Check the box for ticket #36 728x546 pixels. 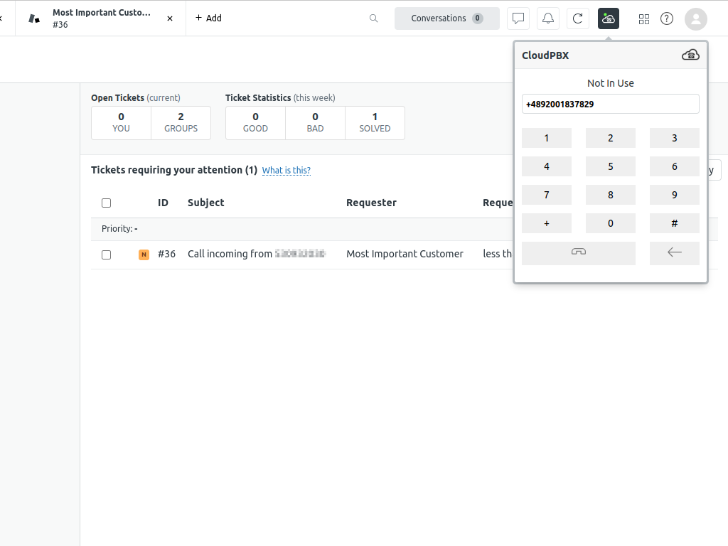(x=107, y=255)
